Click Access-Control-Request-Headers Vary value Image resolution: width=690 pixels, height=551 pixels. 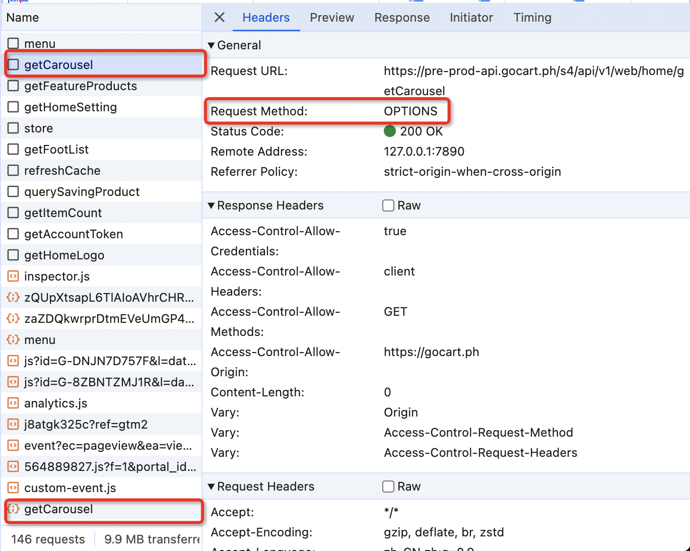click(x=480, y=453)
